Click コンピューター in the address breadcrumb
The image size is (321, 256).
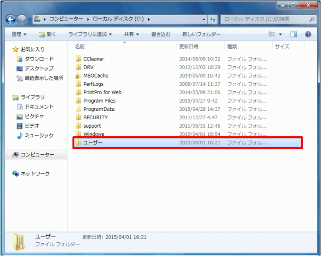tap(66, 19)
